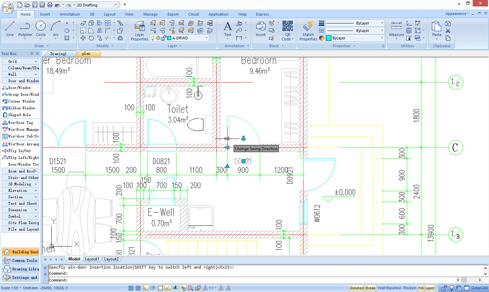The height and width of the screenshot is (292, 489).
Task: Switch to the View ribbon tab
Action: [x=129, y=14]
